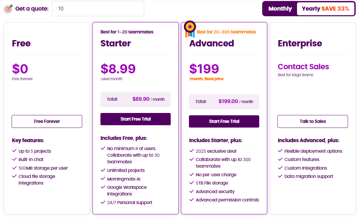Switch billing to Yearly SAVE 33%
359x217 pixels.
[x=326, y=8]
